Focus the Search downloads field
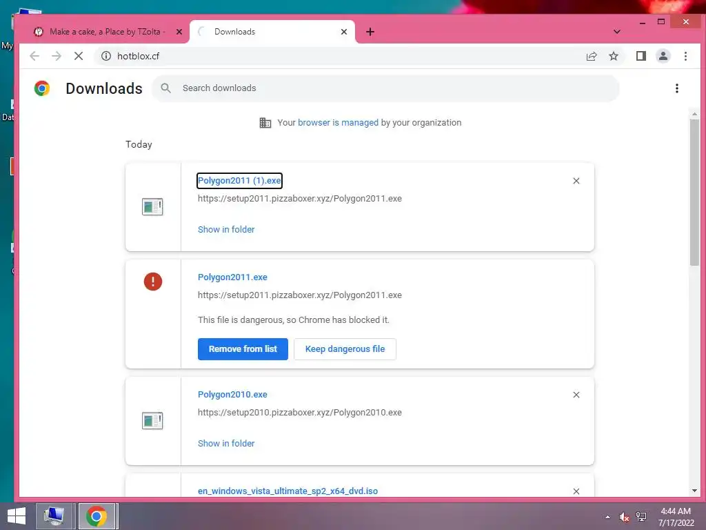 tap(385, 88)
